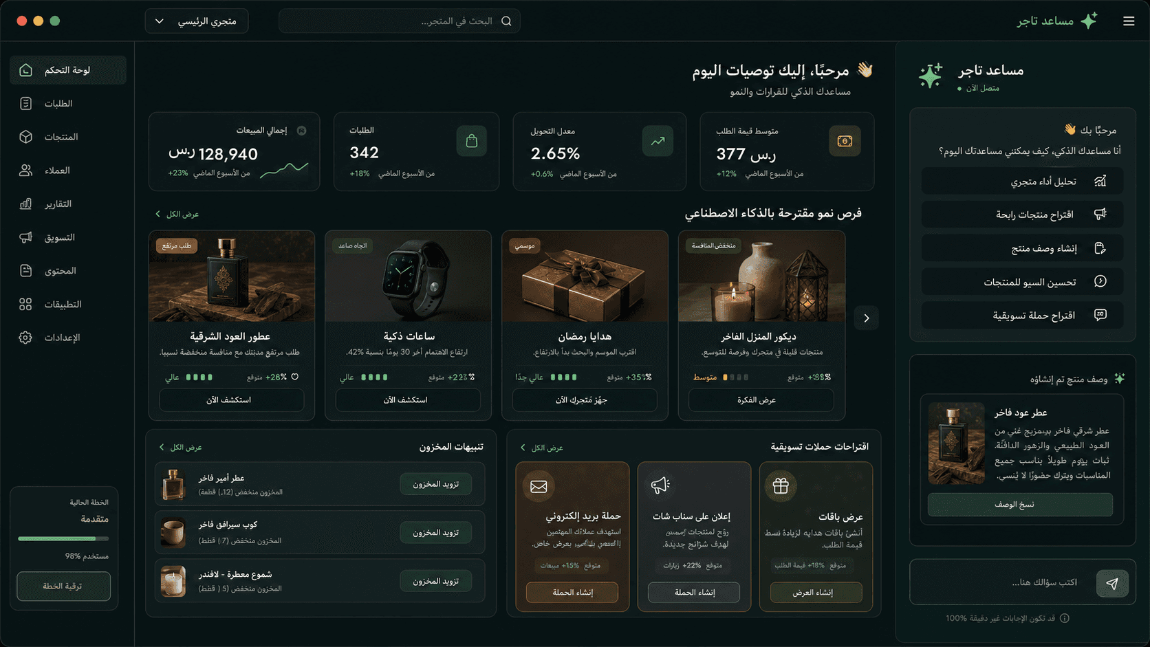
Task: Click the info icon beside the accuracy disclaimer
Action: coord(1065,618)
